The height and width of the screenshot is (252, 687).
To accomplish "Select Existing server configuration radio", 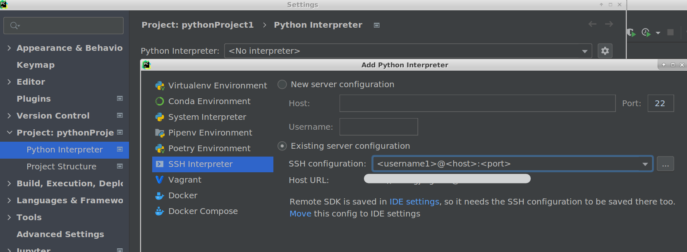I will 282,146.
